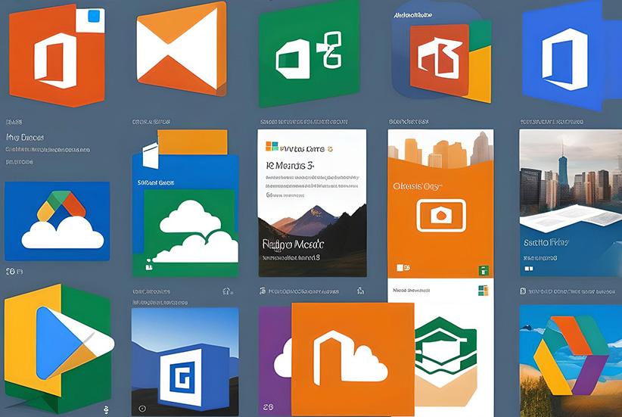Click the orange city skyline card header
This screenshot has height=417, width=622.
pyautogui.click(x=440, y=151)
